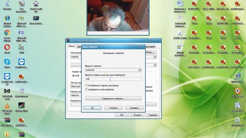Screen dimensions: 246x138
Task: Select the video file icon with the play symbol
Action: click(180, 47)
